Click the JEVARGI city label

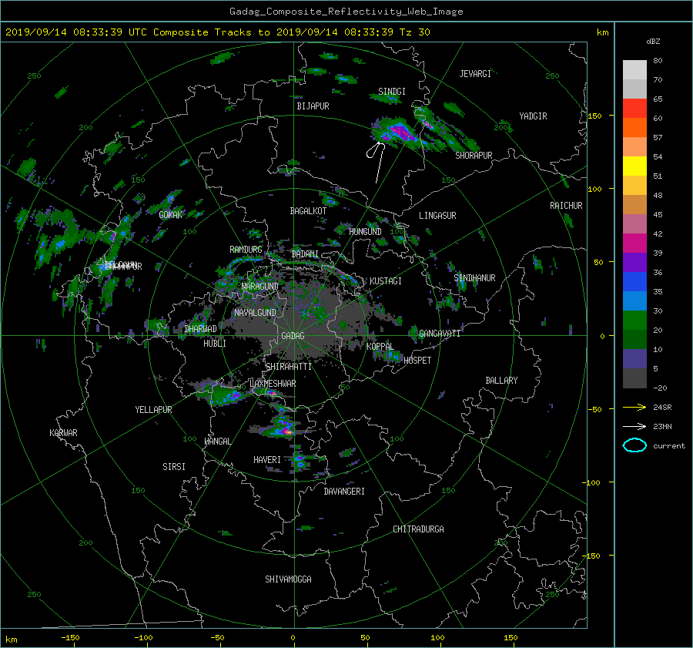(x=475, y=74)
